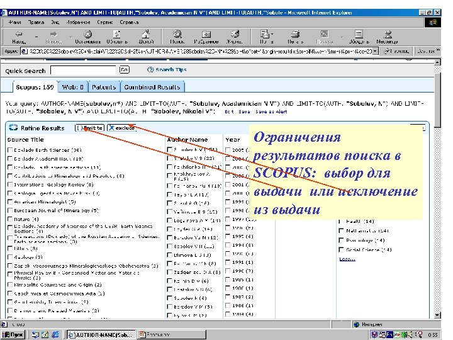The image size is (453, 340).
Task: Click the Refine Results arrows icon
Action: tap(13, 127)
